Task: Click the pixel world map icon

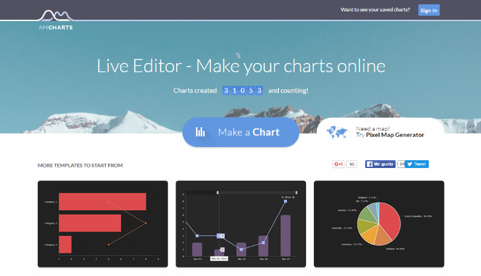Action: (x=339, y=132)
